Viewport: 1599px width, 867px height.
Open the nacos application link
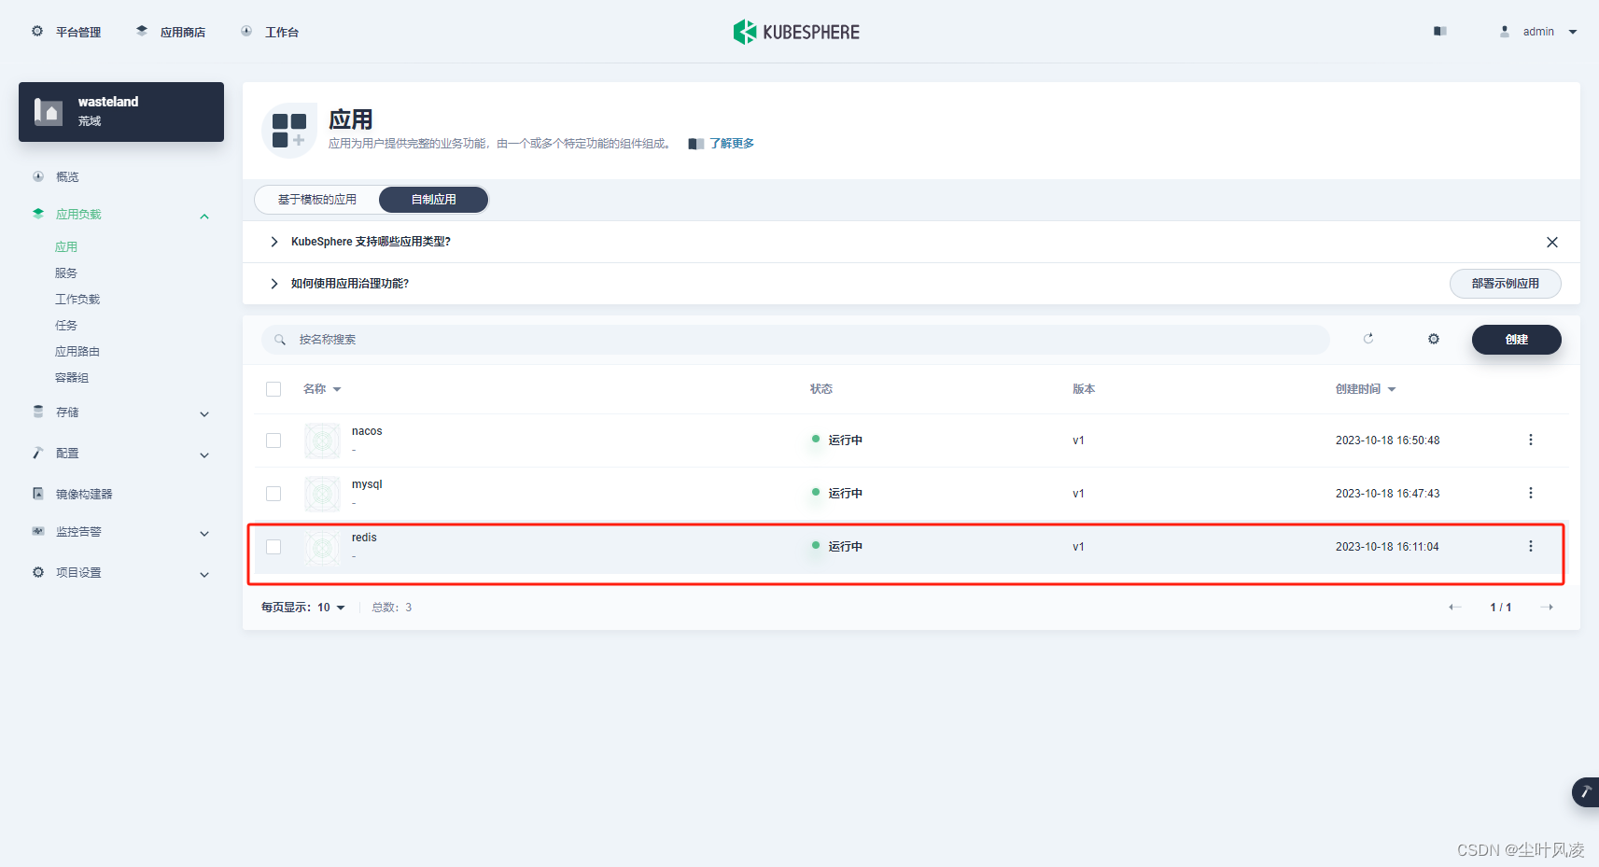pos(367,431)
